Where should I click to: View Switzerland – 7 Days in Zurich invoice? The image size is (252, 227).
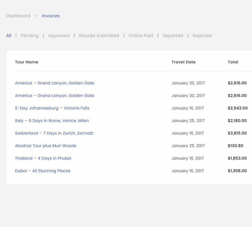pos(54,133)
